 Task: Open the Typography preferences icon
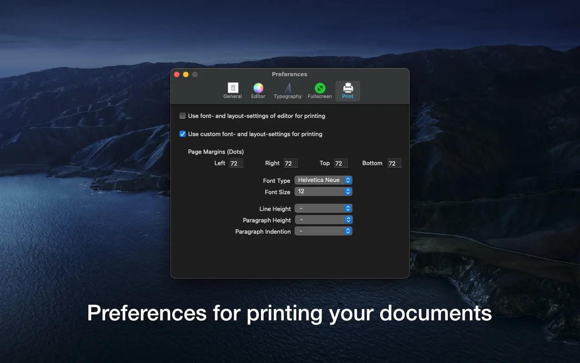pos(288,88)
